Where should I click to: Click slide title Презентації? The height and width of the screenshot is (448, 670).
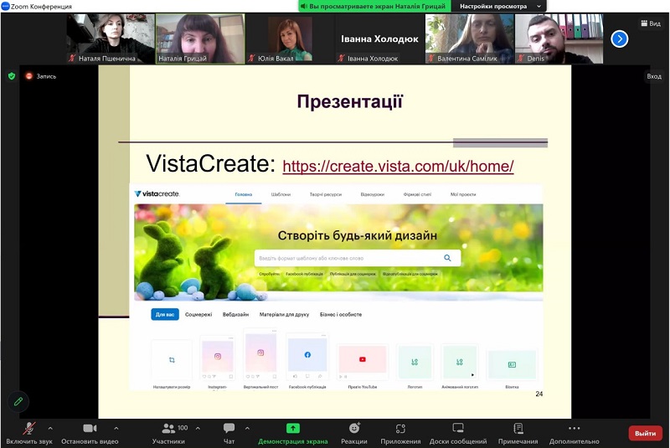(x=350, y=102)
